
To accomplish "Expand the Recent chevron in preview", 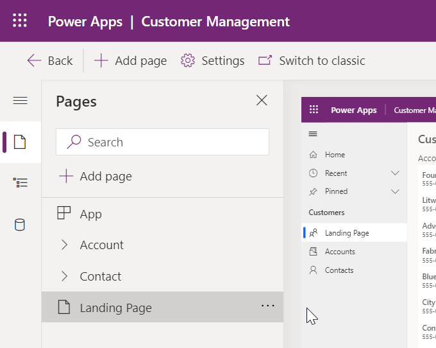I will click(395, 173).
